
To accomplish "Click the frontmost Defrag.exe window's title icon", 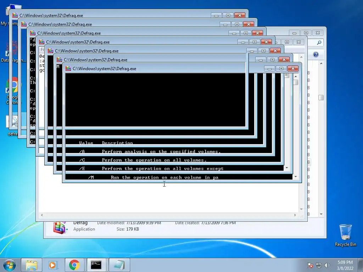I will 68,68.
